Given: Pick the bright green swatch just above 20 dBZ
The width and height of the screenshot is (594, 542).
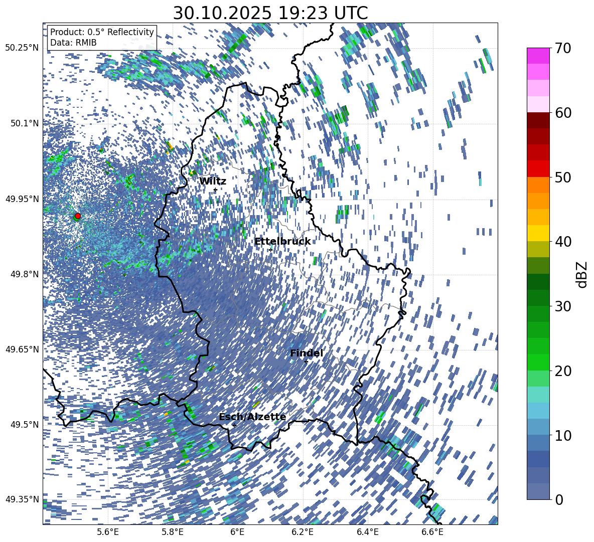Looking at the screenshot, I should 538,363.
